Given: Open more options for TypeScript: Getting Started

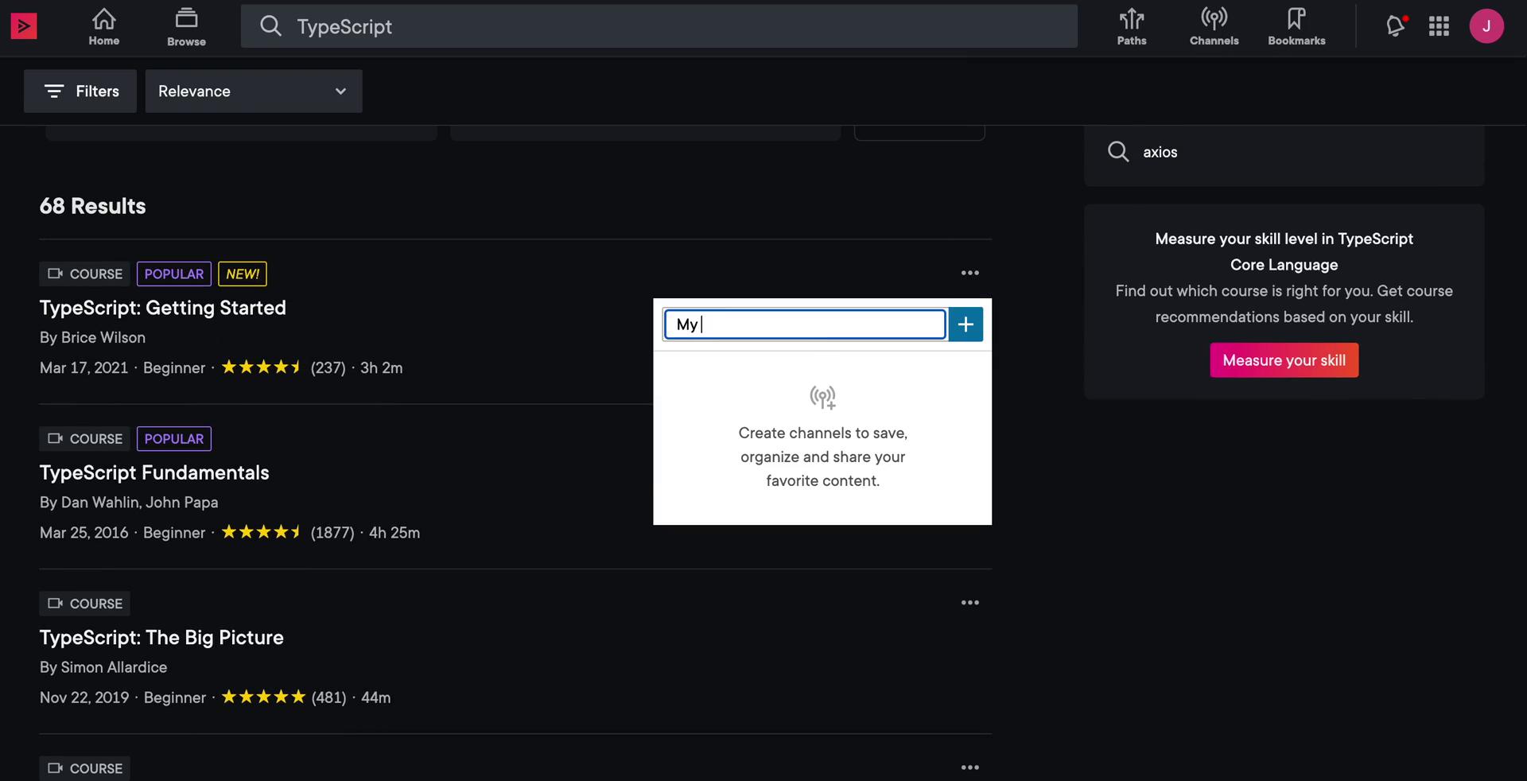Looking at the screenshot, I should click(x=969, y=273).
